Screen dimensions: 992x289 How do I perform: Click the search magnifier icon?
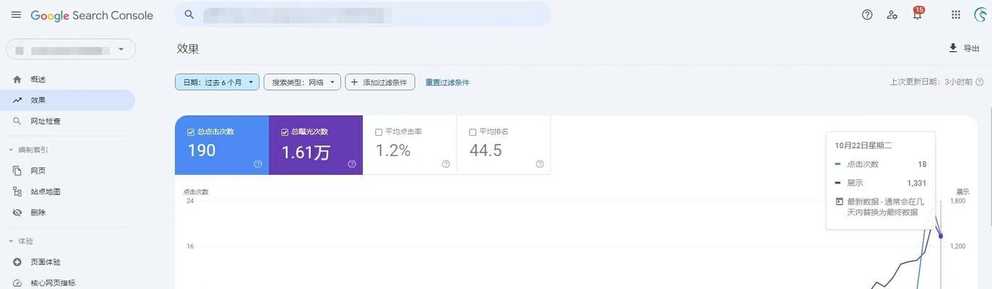coord(189,14)
